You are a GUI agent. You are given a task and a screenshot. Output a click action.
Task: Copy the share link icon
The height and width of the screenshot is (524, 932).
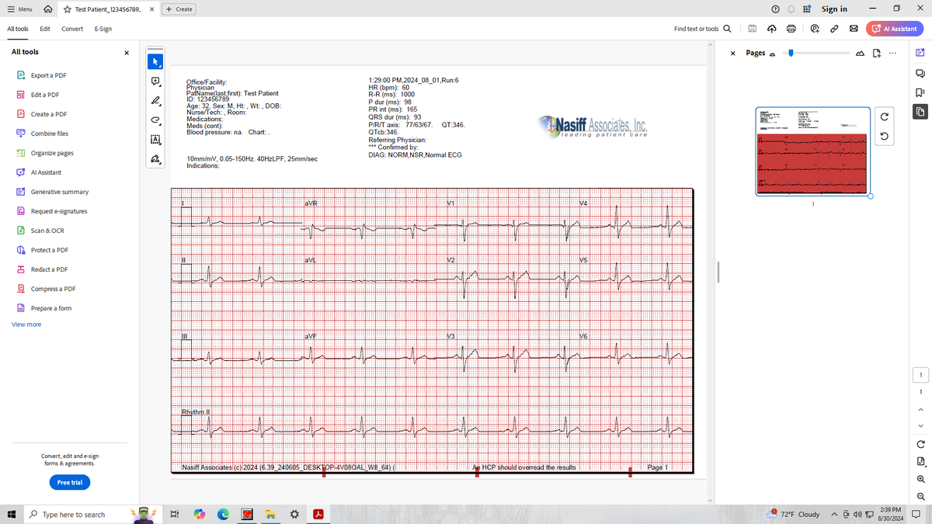[x=834, y=29]
